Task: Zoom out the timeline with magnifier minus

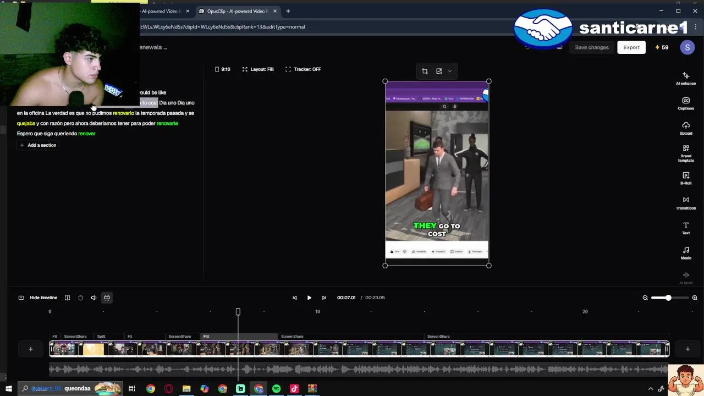Action: coord(645,298)
